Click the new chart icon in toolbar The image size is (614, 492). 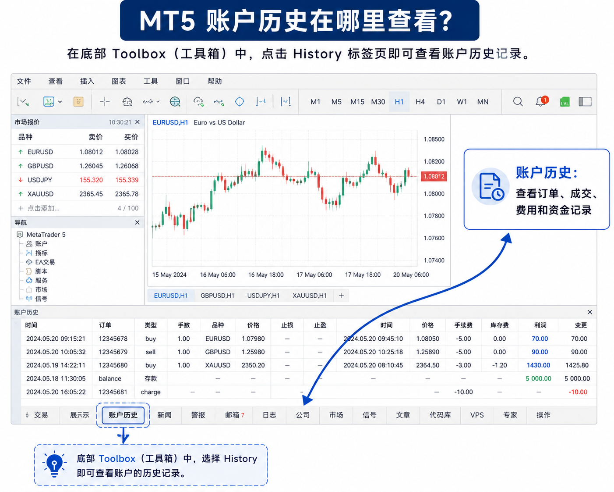23,102
